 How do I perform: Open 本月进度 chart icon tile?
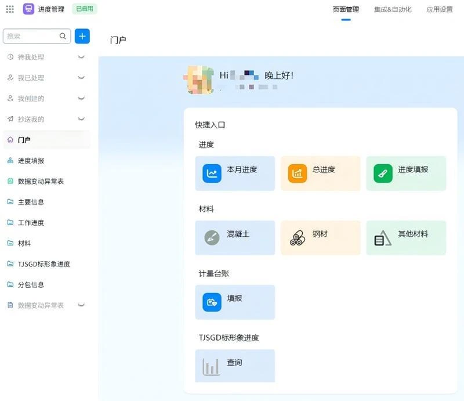212,174
